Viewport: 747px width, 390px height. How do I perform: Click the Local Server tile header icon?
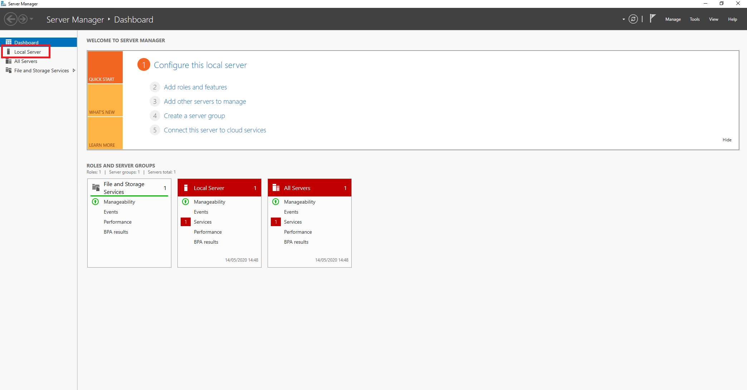click(x=186, y=188)
